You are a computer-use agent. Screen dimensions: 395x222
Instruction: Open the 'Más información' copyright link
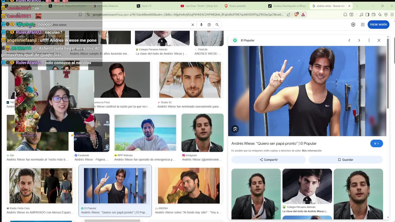click(312, 151)
